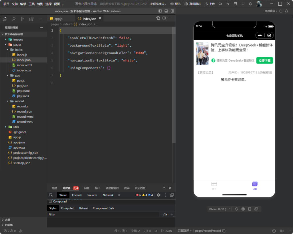The image size is (293, 234).
Task: Open the app.js editor tab
Action: [x=58, y=19]
